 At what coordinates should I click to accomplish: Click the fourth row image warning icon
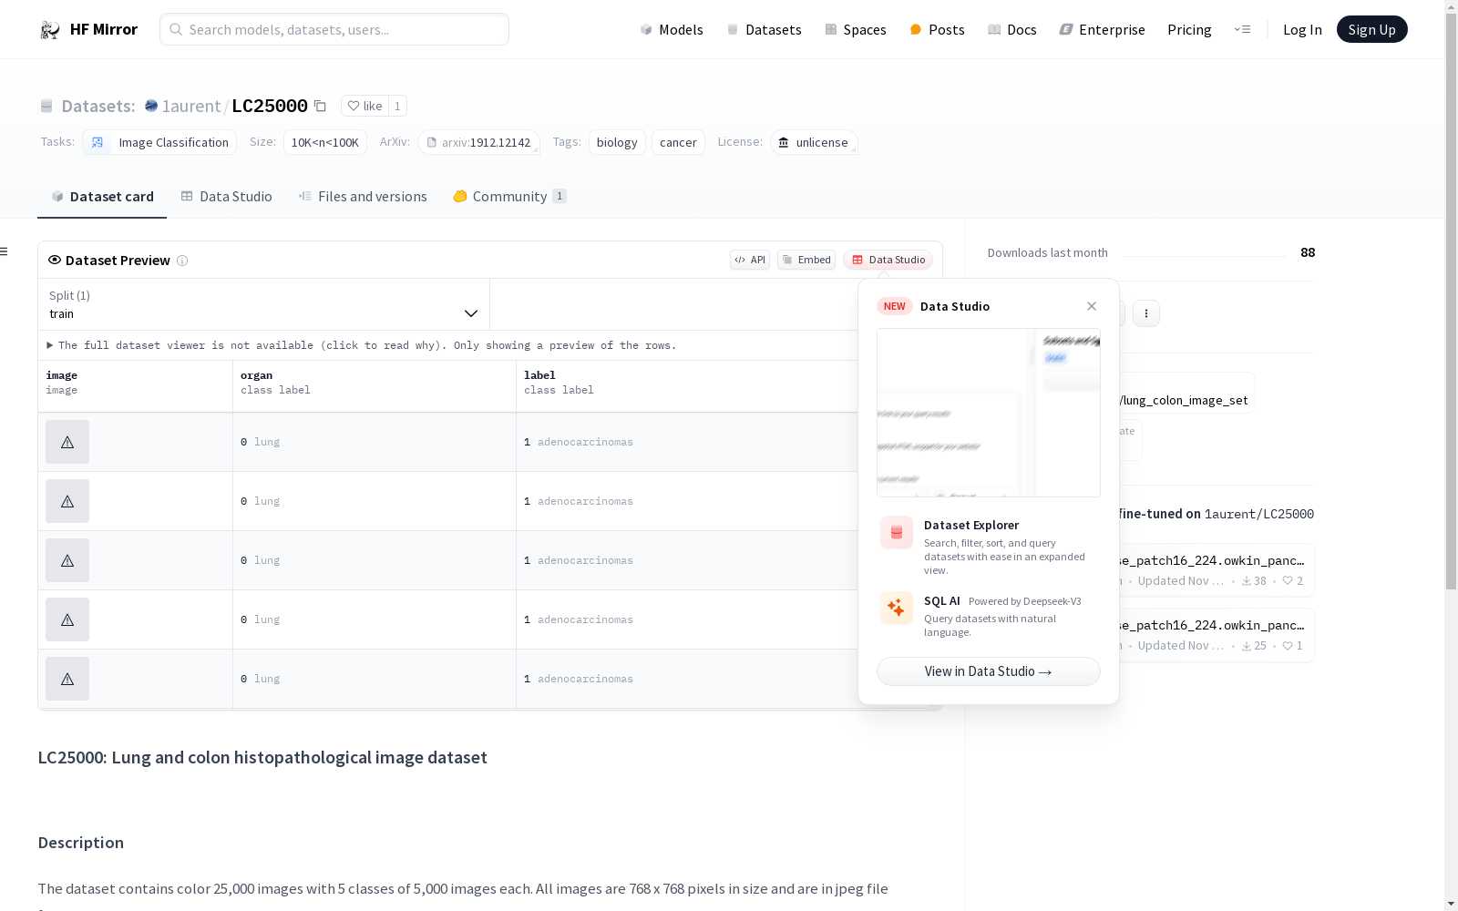coord(67,619)
